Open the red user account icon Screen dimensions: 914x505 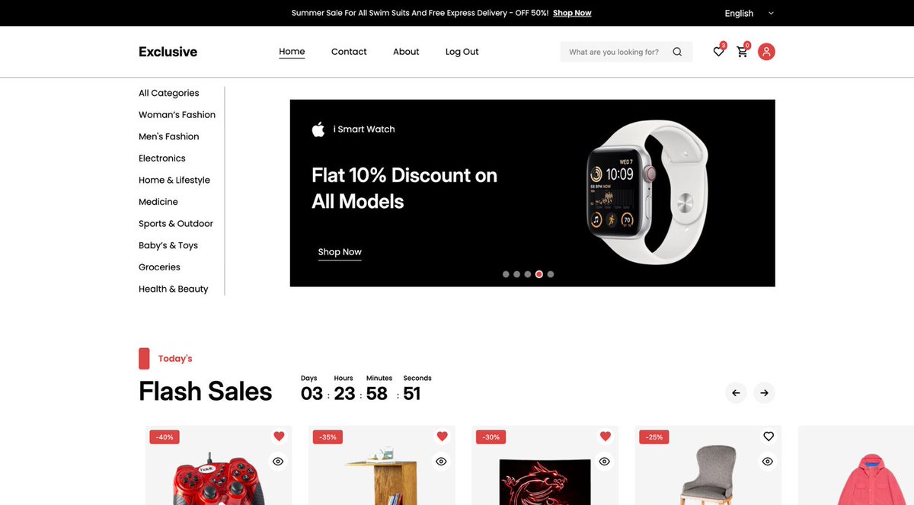(x=766, y=52)
